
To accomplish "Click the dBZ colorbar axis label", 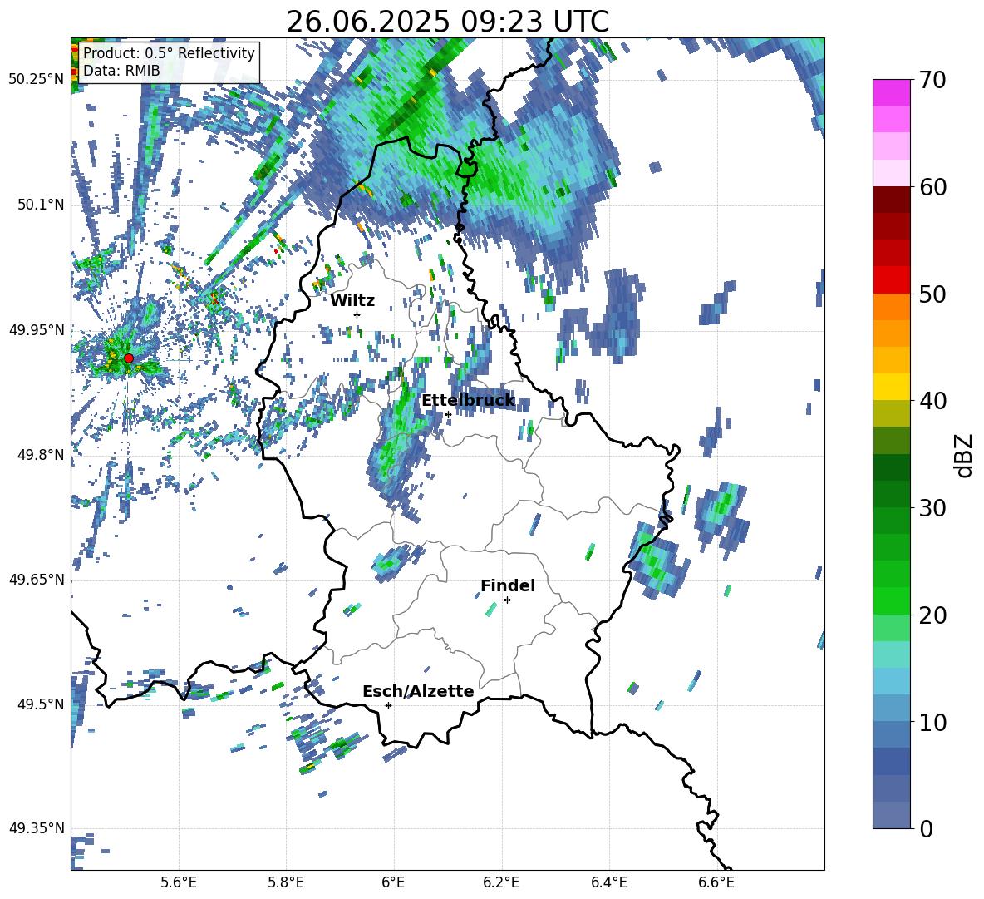I will tap(965, 455).
